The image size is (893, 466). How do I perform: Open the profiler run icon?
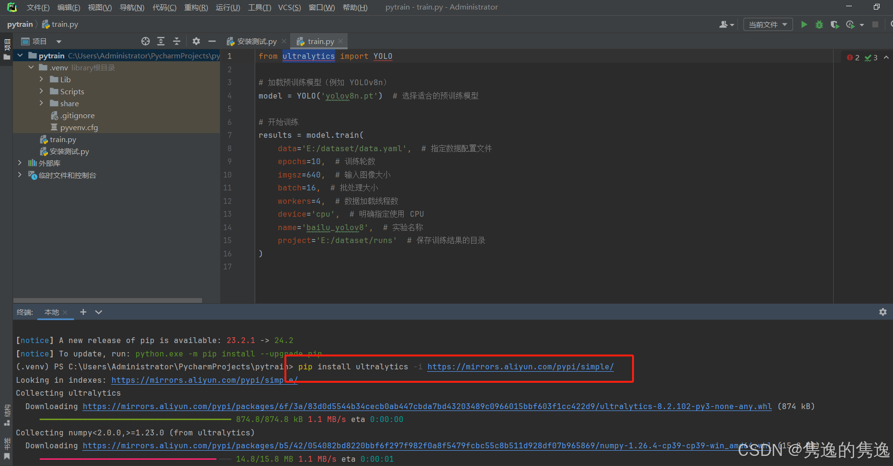tap(851, 24)
